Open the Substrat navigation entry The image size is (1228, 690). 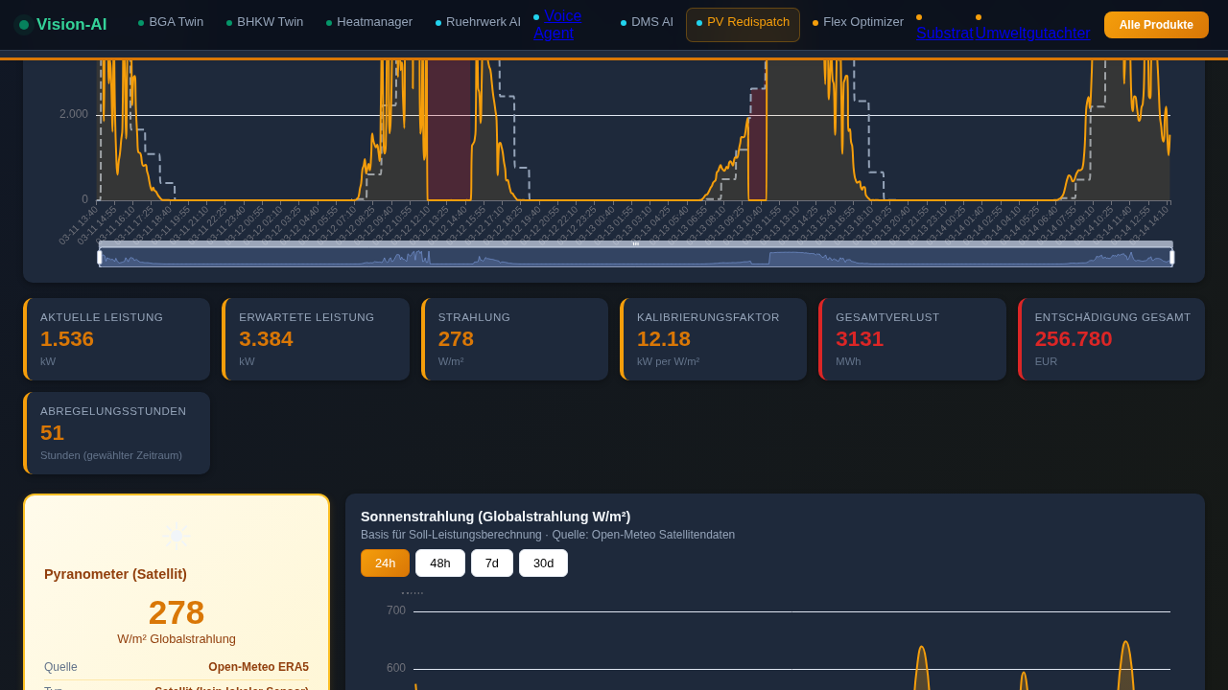click(945, 32)
